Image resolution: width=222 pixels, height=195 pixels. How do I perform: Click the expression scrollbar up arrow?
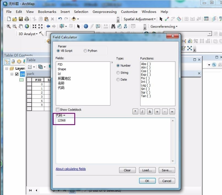tap(173, 121)
